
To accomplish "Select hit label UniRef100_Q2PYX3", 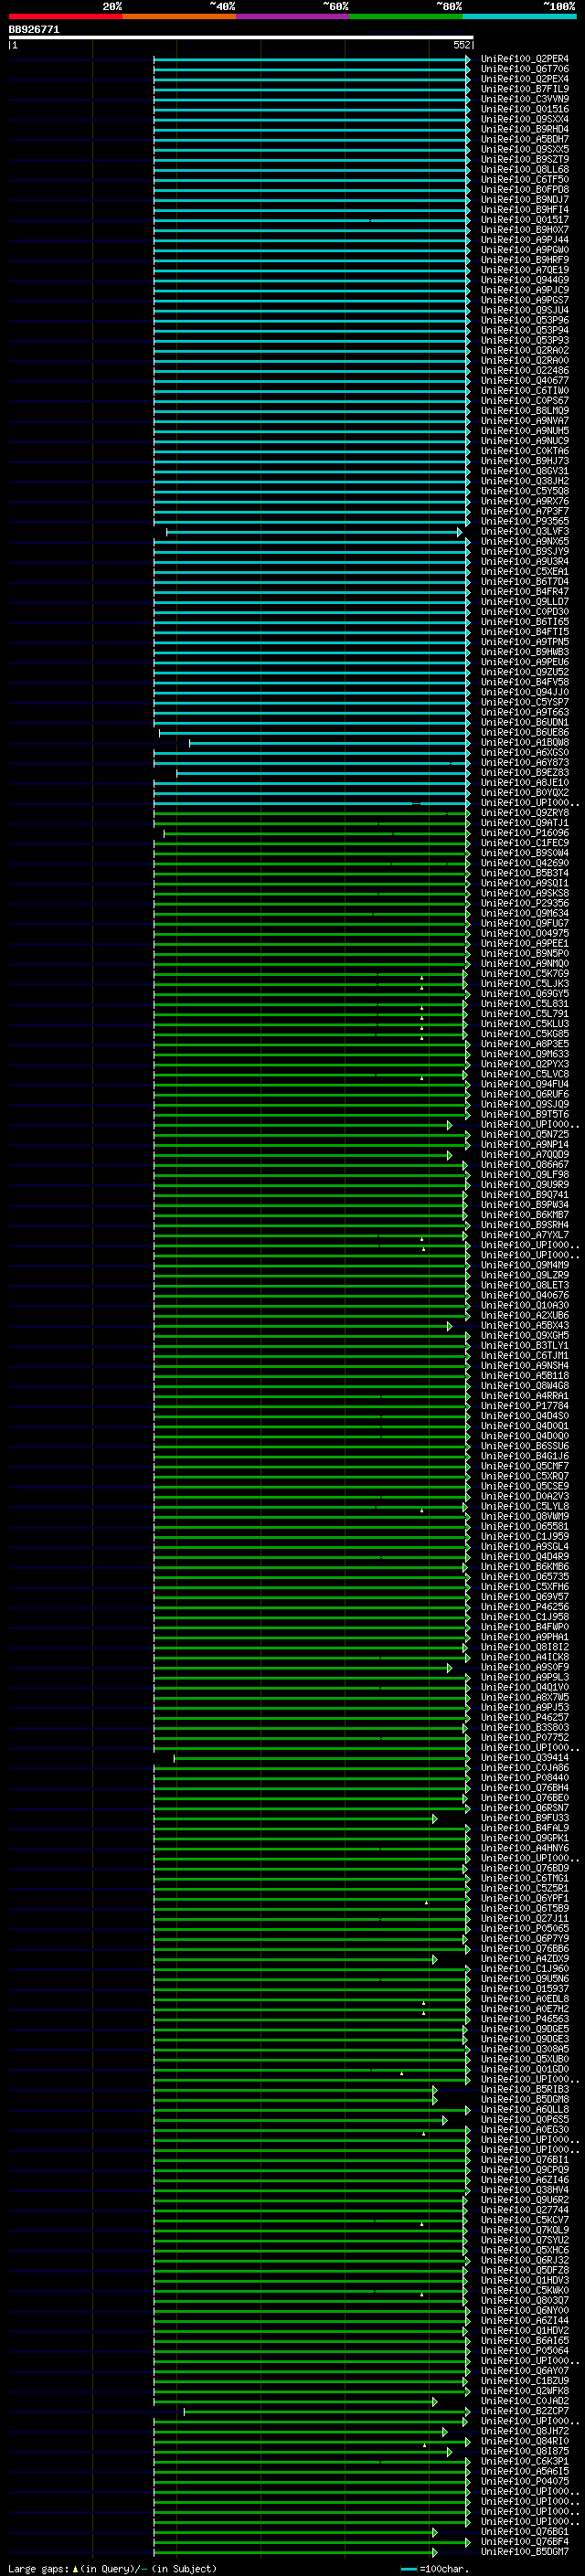I will 525,1064.
